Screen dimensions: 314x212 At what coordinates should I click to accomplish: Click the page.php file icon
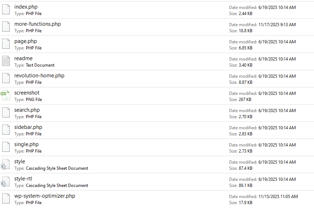pos(6,44)
